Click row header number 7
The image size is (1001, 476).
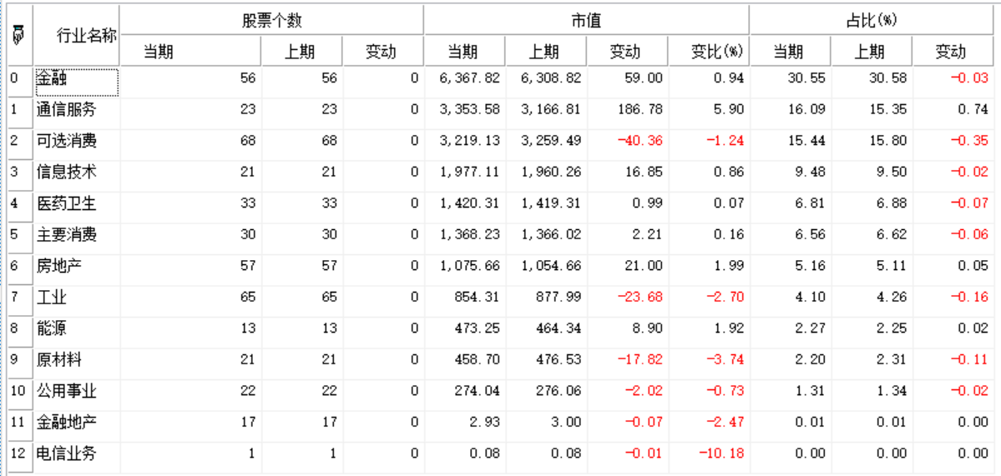(15, 298)
